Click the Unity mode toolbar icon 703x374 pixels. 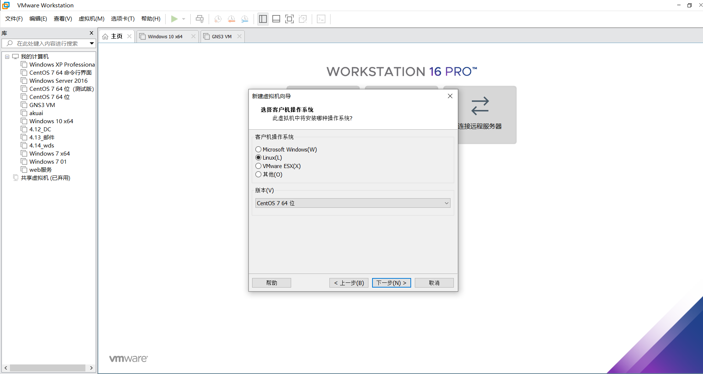click(303, 19)
